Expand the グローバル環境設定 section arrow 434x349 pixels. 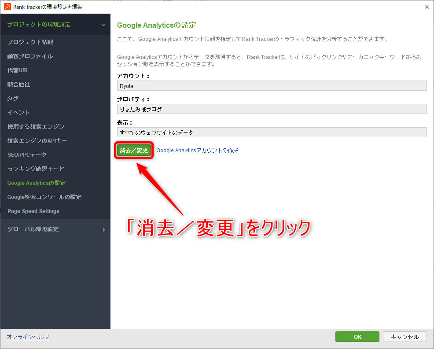click(104, 229)
